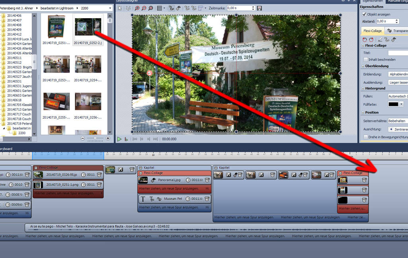The width and height of the screenshot is (408, 258).
Task: Click zoom-out minus icon beside thumbnail size slider
Action: pyautogui.click(x=82, y=138)
